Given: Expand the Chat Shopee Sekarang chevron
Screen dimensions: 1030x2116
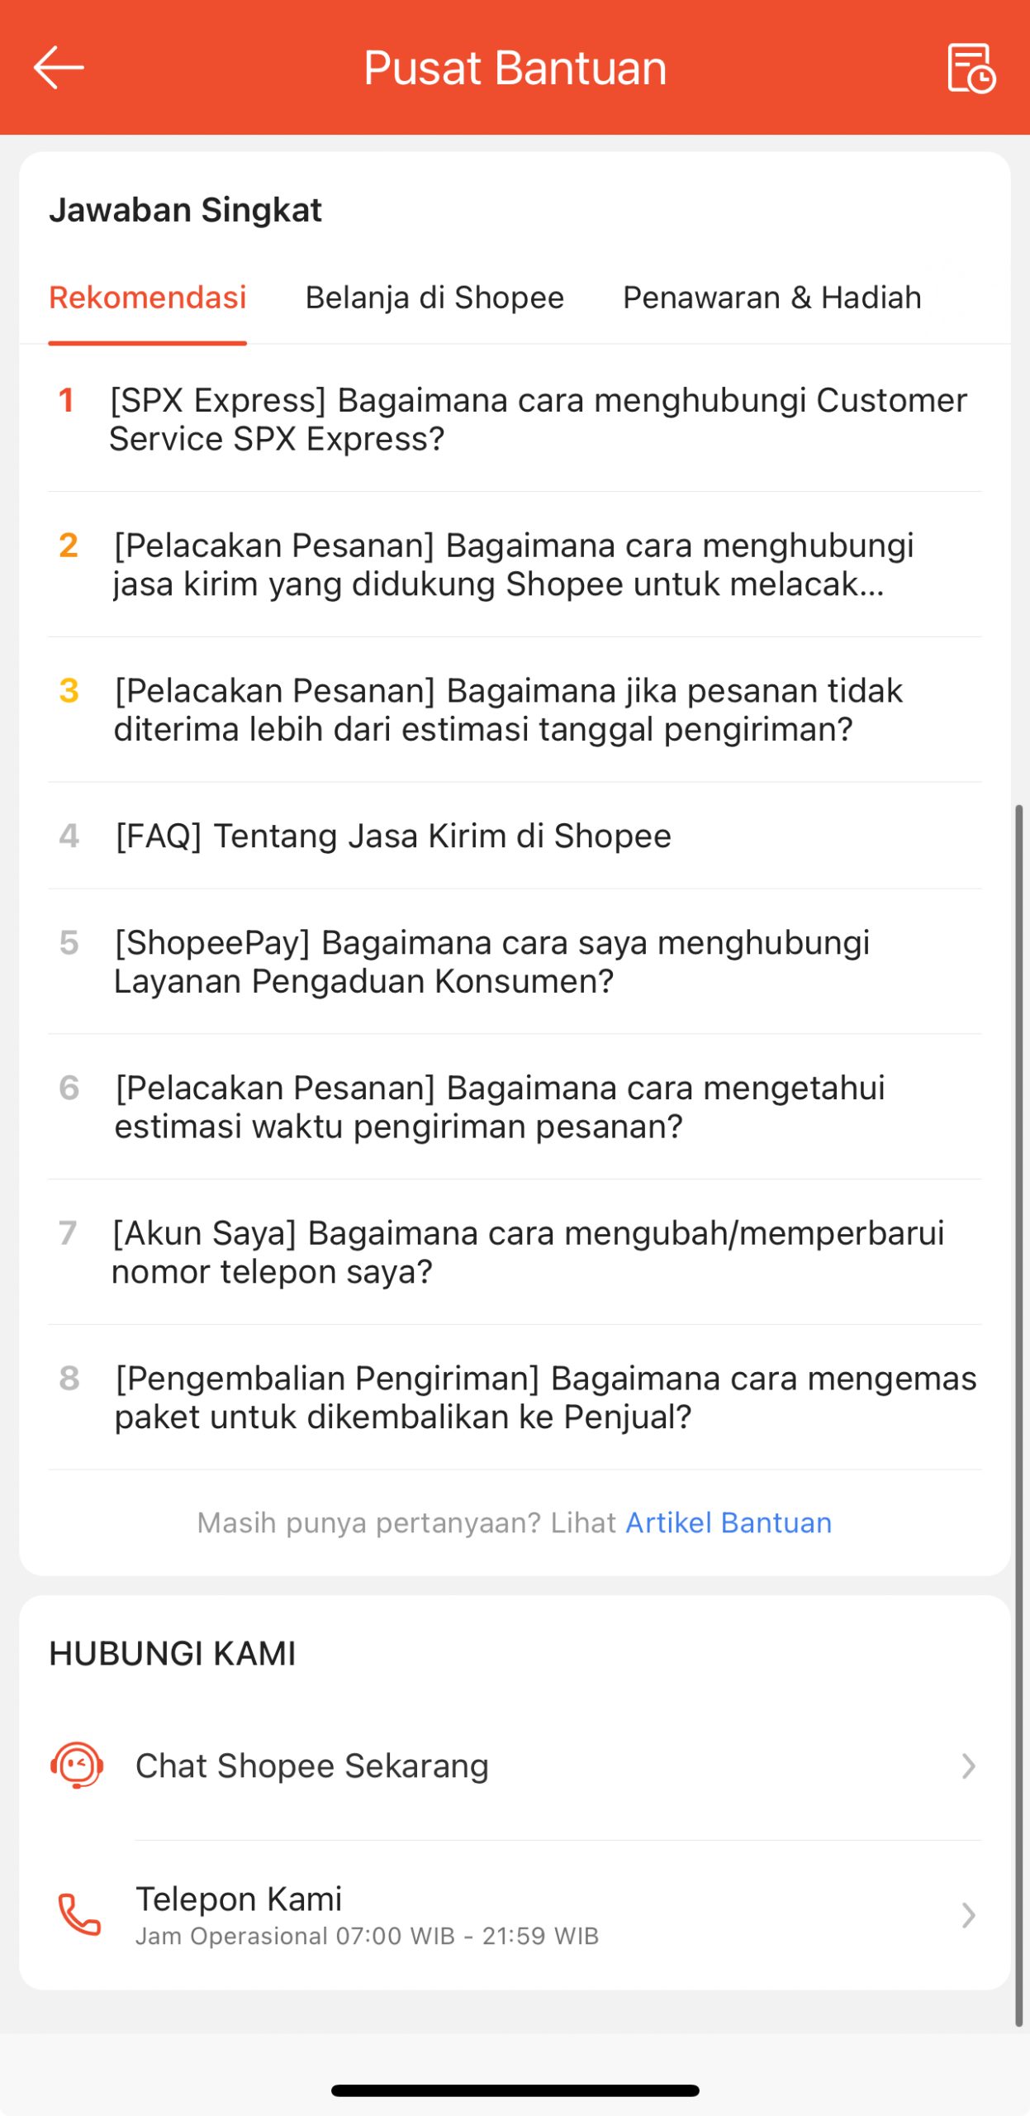Looking at the screenshot, I should coord(968,1766).
